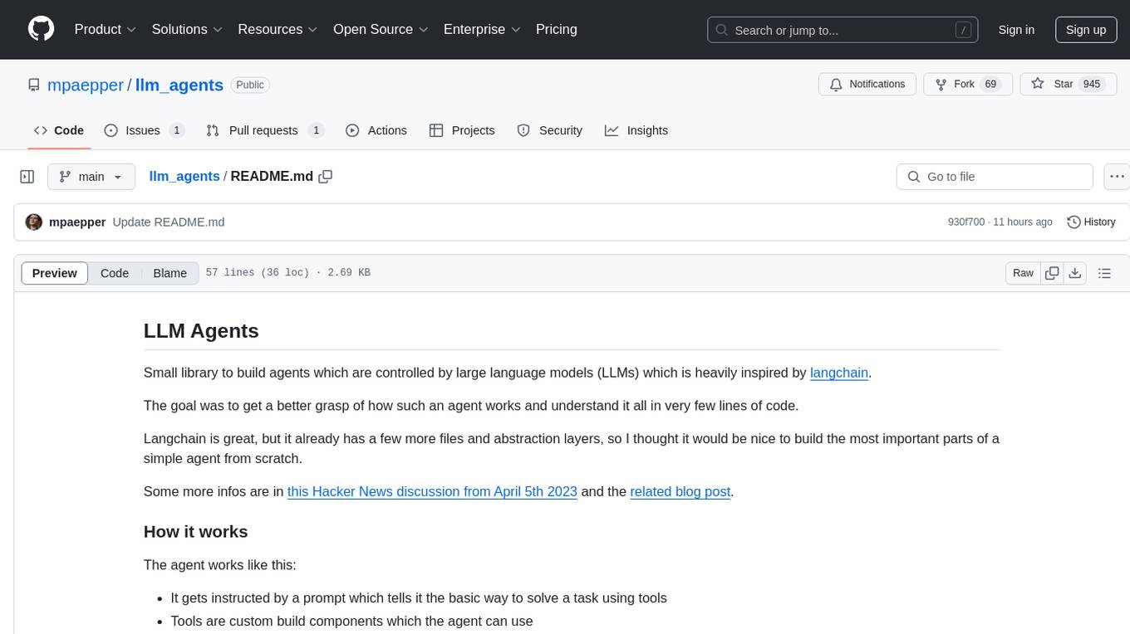The image size is (1130, 634).
Task: Open the llm_agents repository link
Action: pos(179,85)
